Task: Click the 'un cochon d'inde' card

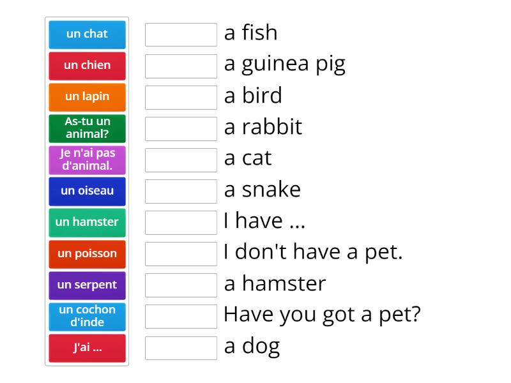Action: [87, 317]
